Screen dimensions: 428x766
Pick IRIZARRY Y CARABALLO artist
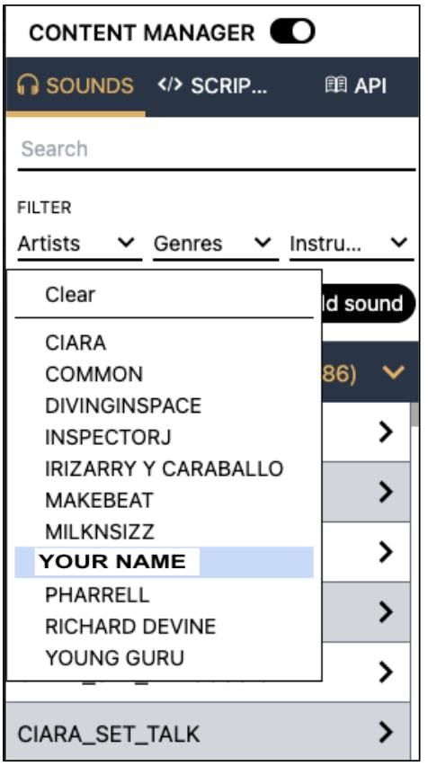[x=164, y=469]
